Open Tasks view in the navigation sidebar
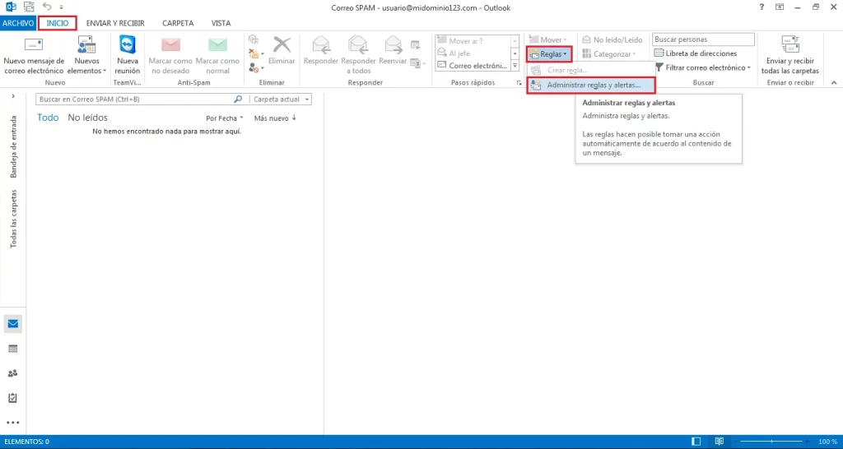843x449 pixels. click(13, 398)
